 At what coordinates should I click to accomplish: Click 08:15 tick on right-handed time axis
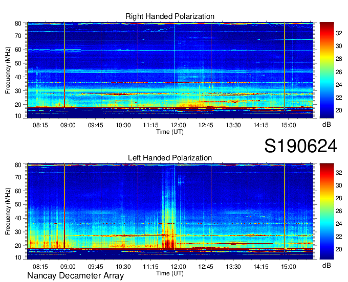[40, 125]
